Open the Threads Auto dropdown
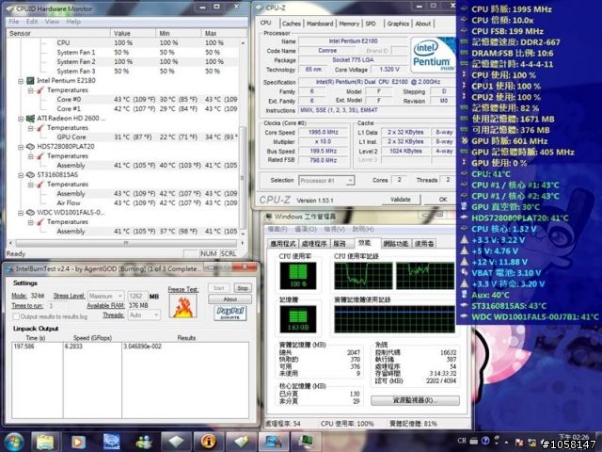Screen dimensions: 602x452 click(x=144, y=315)
